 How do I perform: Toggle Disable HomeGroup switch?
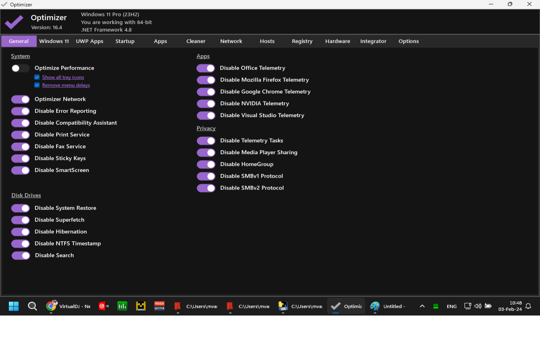[206, 164]
